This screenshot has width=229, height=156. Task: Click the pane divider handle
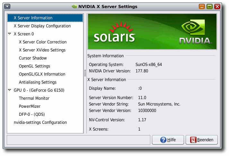click(85, 73)
